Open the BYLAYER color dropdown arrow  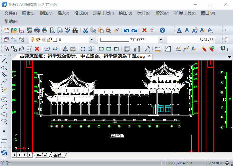(161, 40)
